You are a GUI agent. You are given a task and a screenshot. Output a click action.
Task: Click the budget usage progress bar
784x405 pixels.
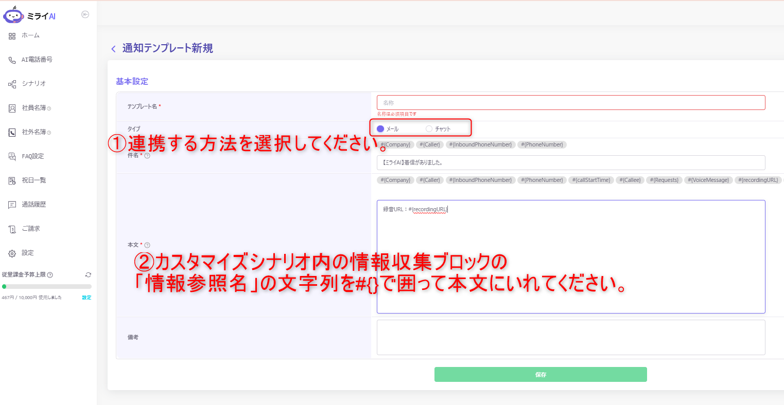point(46,286)
